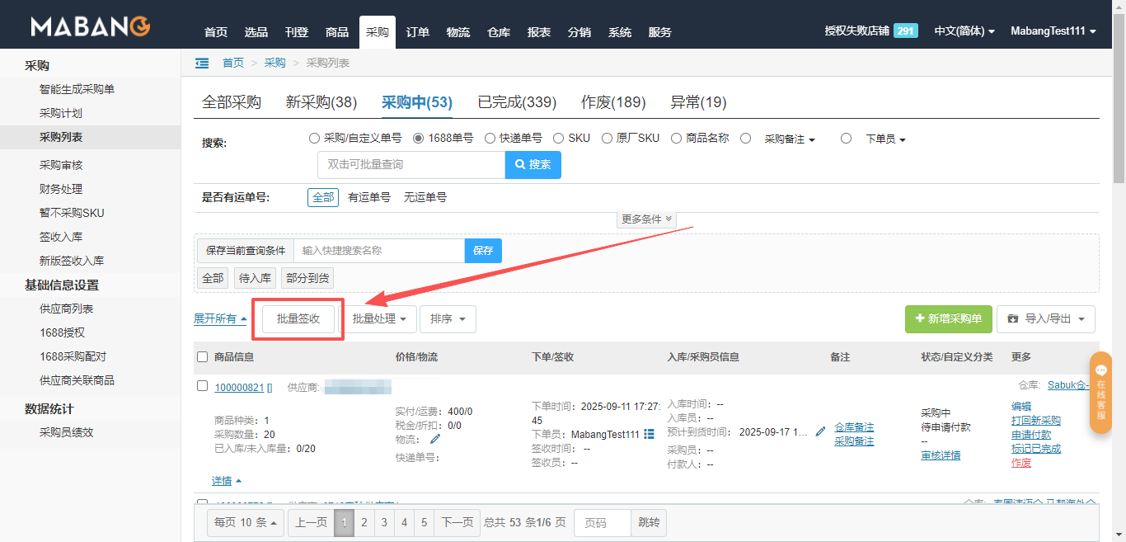Open the 批量处理 dropdown
The height and width of the screenshot is (542, 1126).
click(379, 318)
